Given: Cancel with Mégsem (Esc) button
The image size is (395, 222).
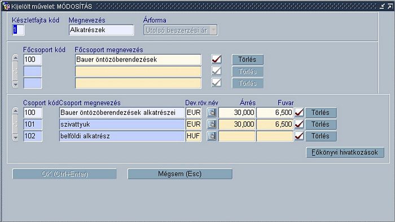Looking at the screenshot, I should (180, 174).
